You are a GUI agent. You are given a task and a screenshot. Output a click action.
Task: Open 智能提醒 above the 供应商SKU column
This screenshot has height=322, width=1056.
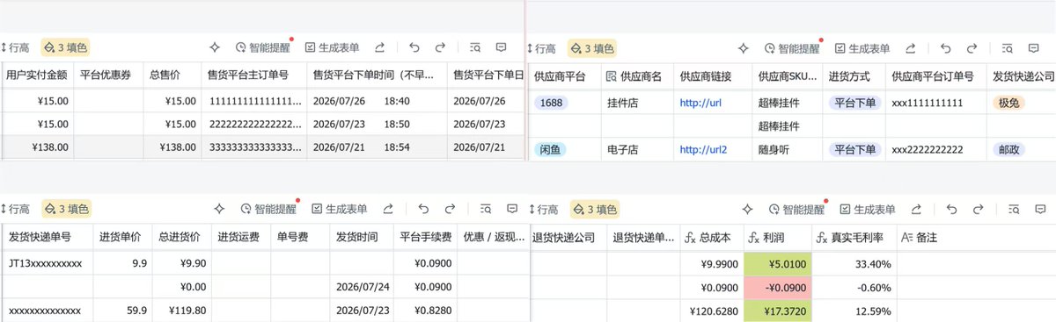(792, 49)
